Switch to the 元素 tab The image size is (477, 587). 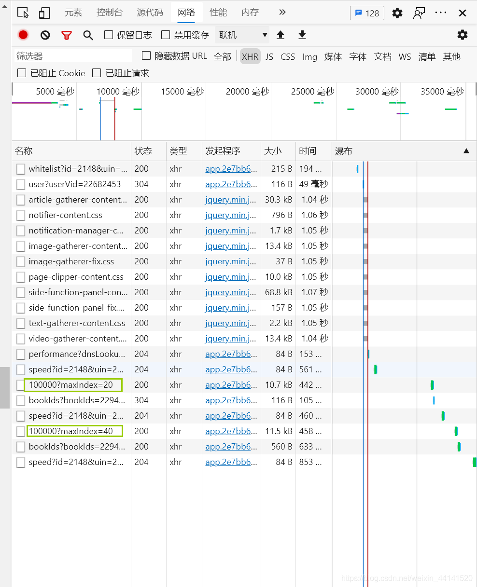click(x=73, y=13)
